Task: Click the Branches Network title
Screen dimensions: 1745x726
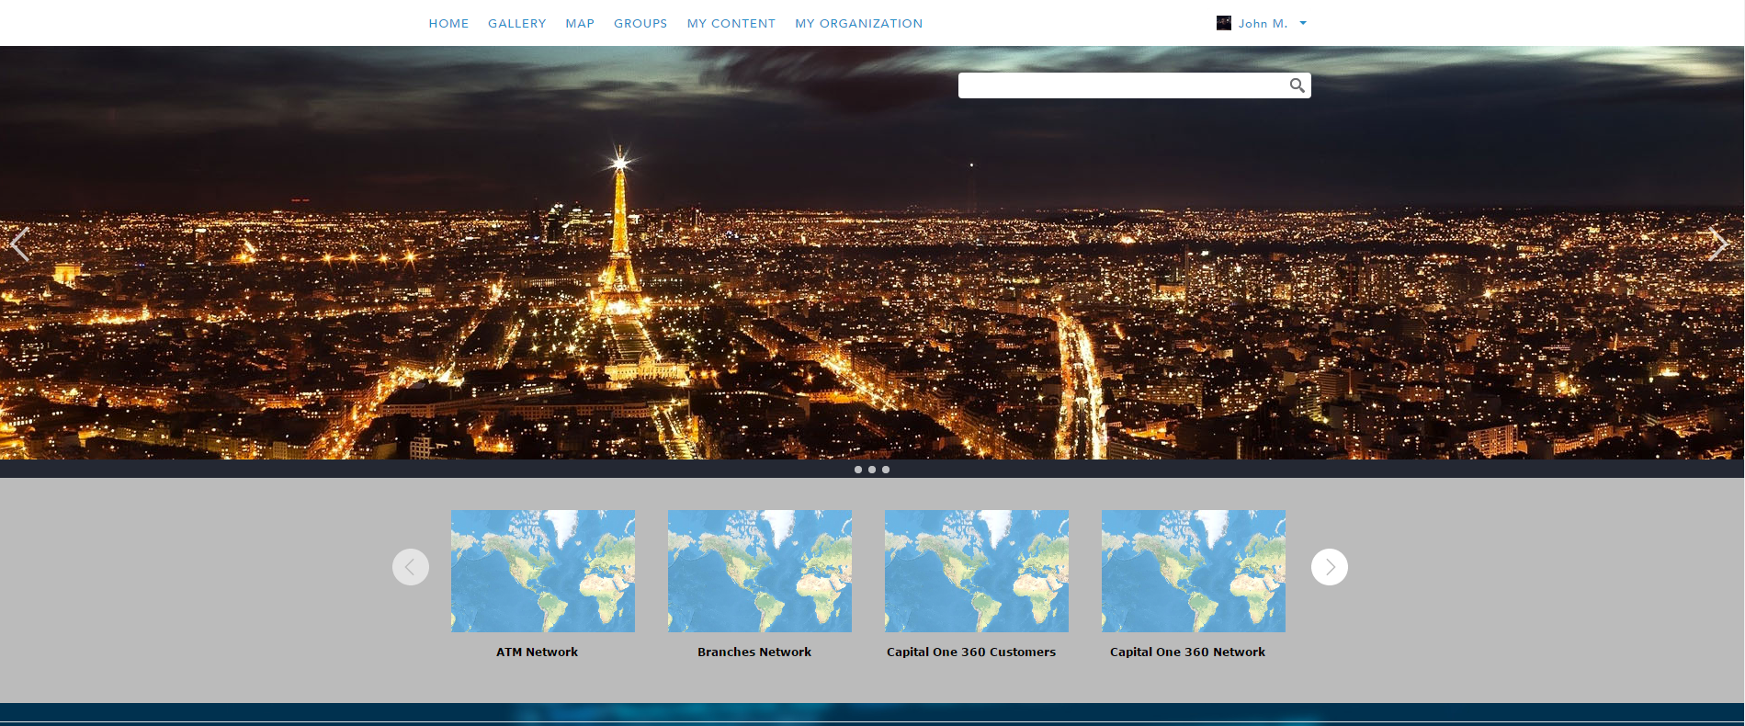Action: (x=754, y=652)
